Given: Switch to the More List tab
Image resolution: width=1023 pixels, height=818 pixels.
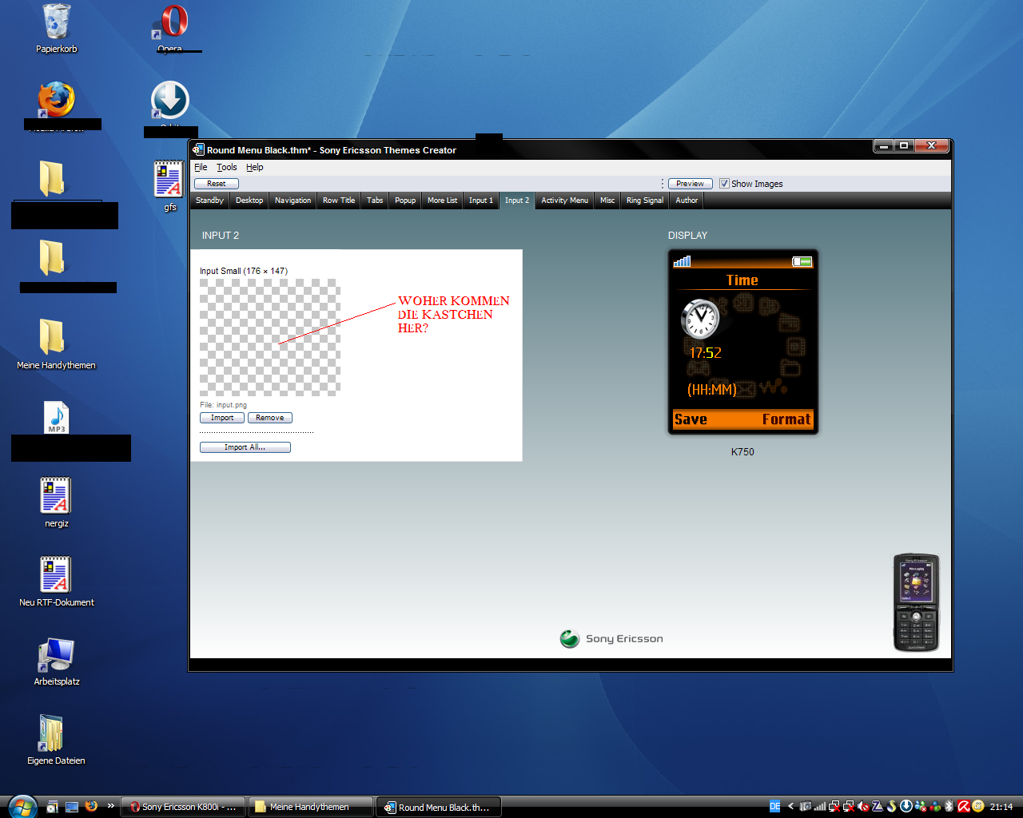Looking at the screenshot, I should pos(442,201).
